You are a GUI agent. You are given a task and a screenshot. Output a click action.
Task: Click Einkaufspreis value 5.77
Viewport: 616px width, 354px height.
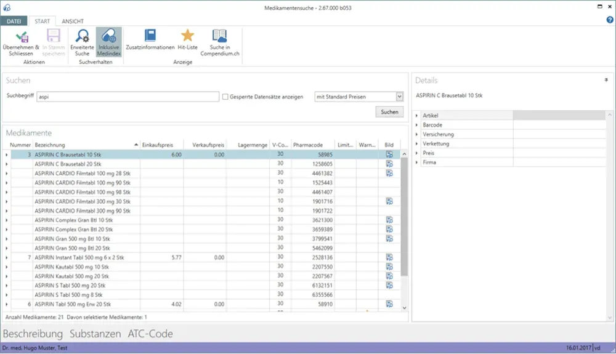point(176,258)
